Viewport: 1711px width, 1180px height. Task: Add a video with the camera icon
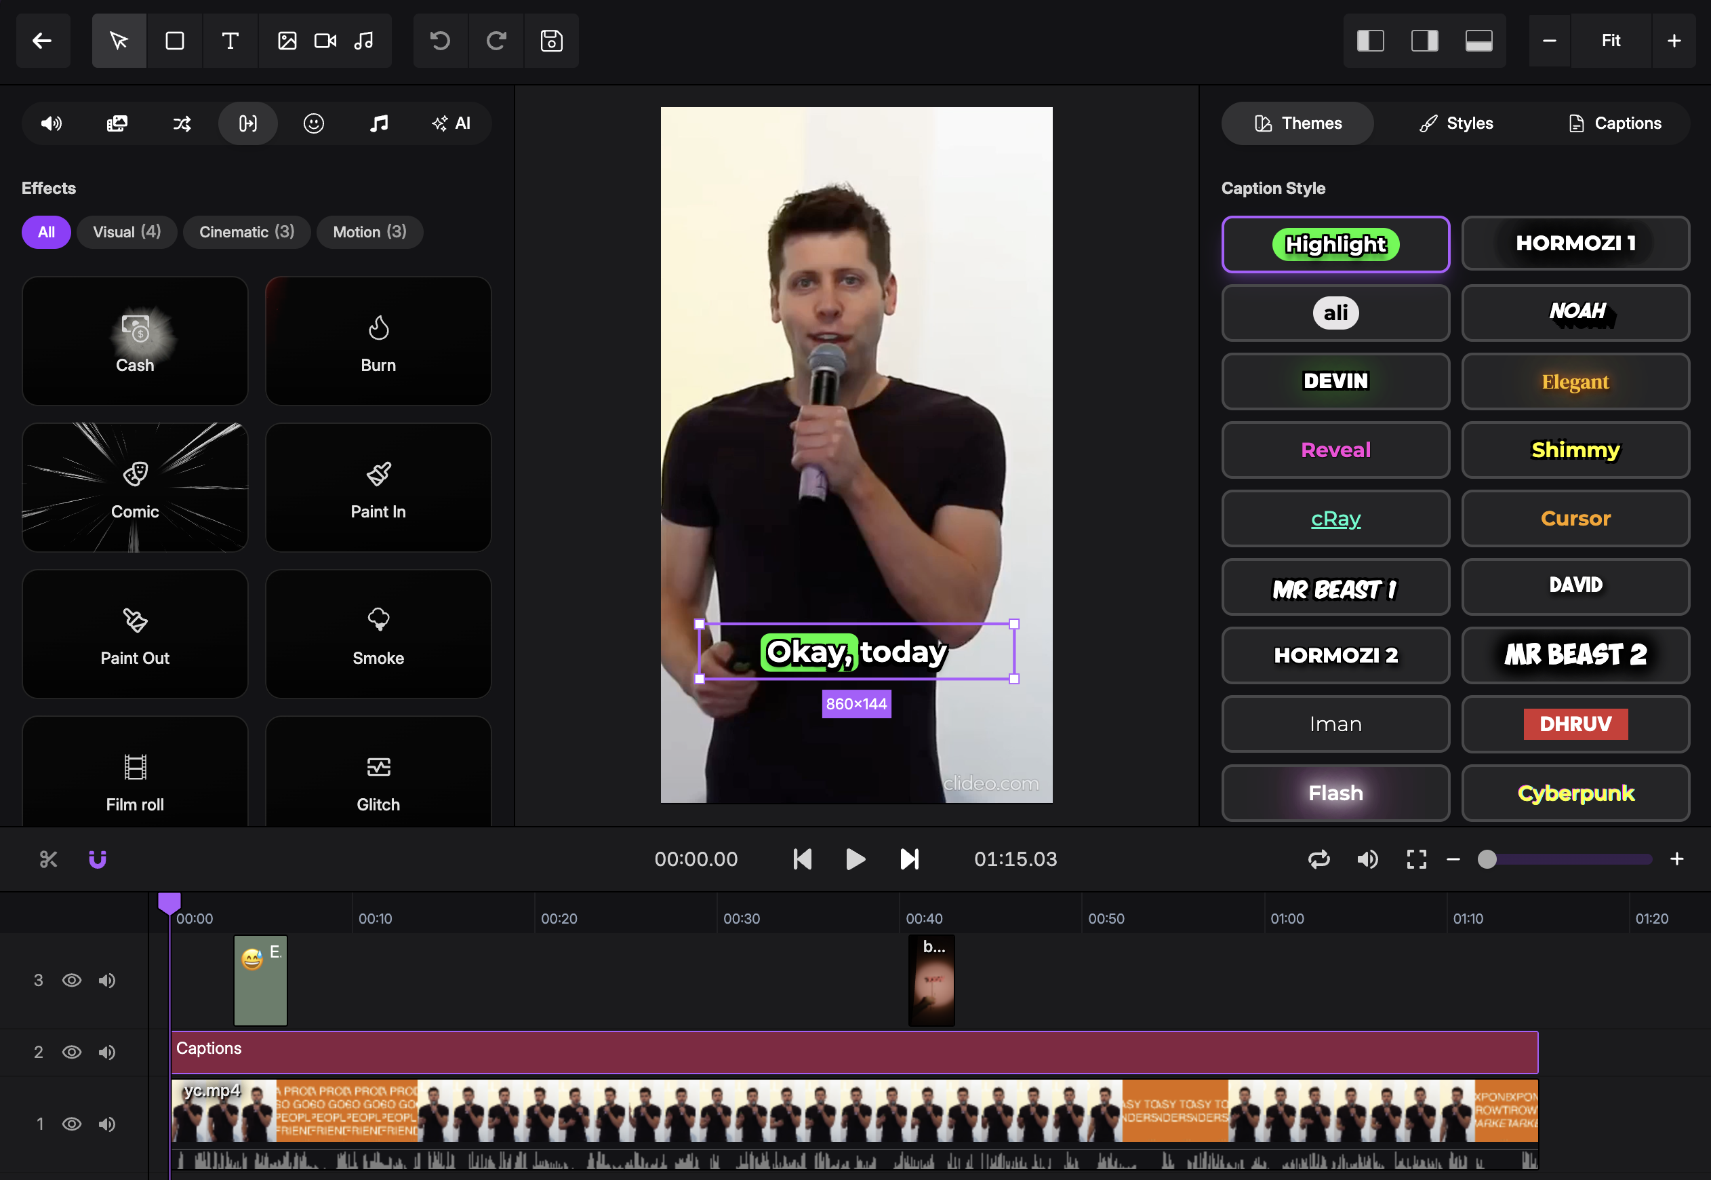click(x=325, y=41)
